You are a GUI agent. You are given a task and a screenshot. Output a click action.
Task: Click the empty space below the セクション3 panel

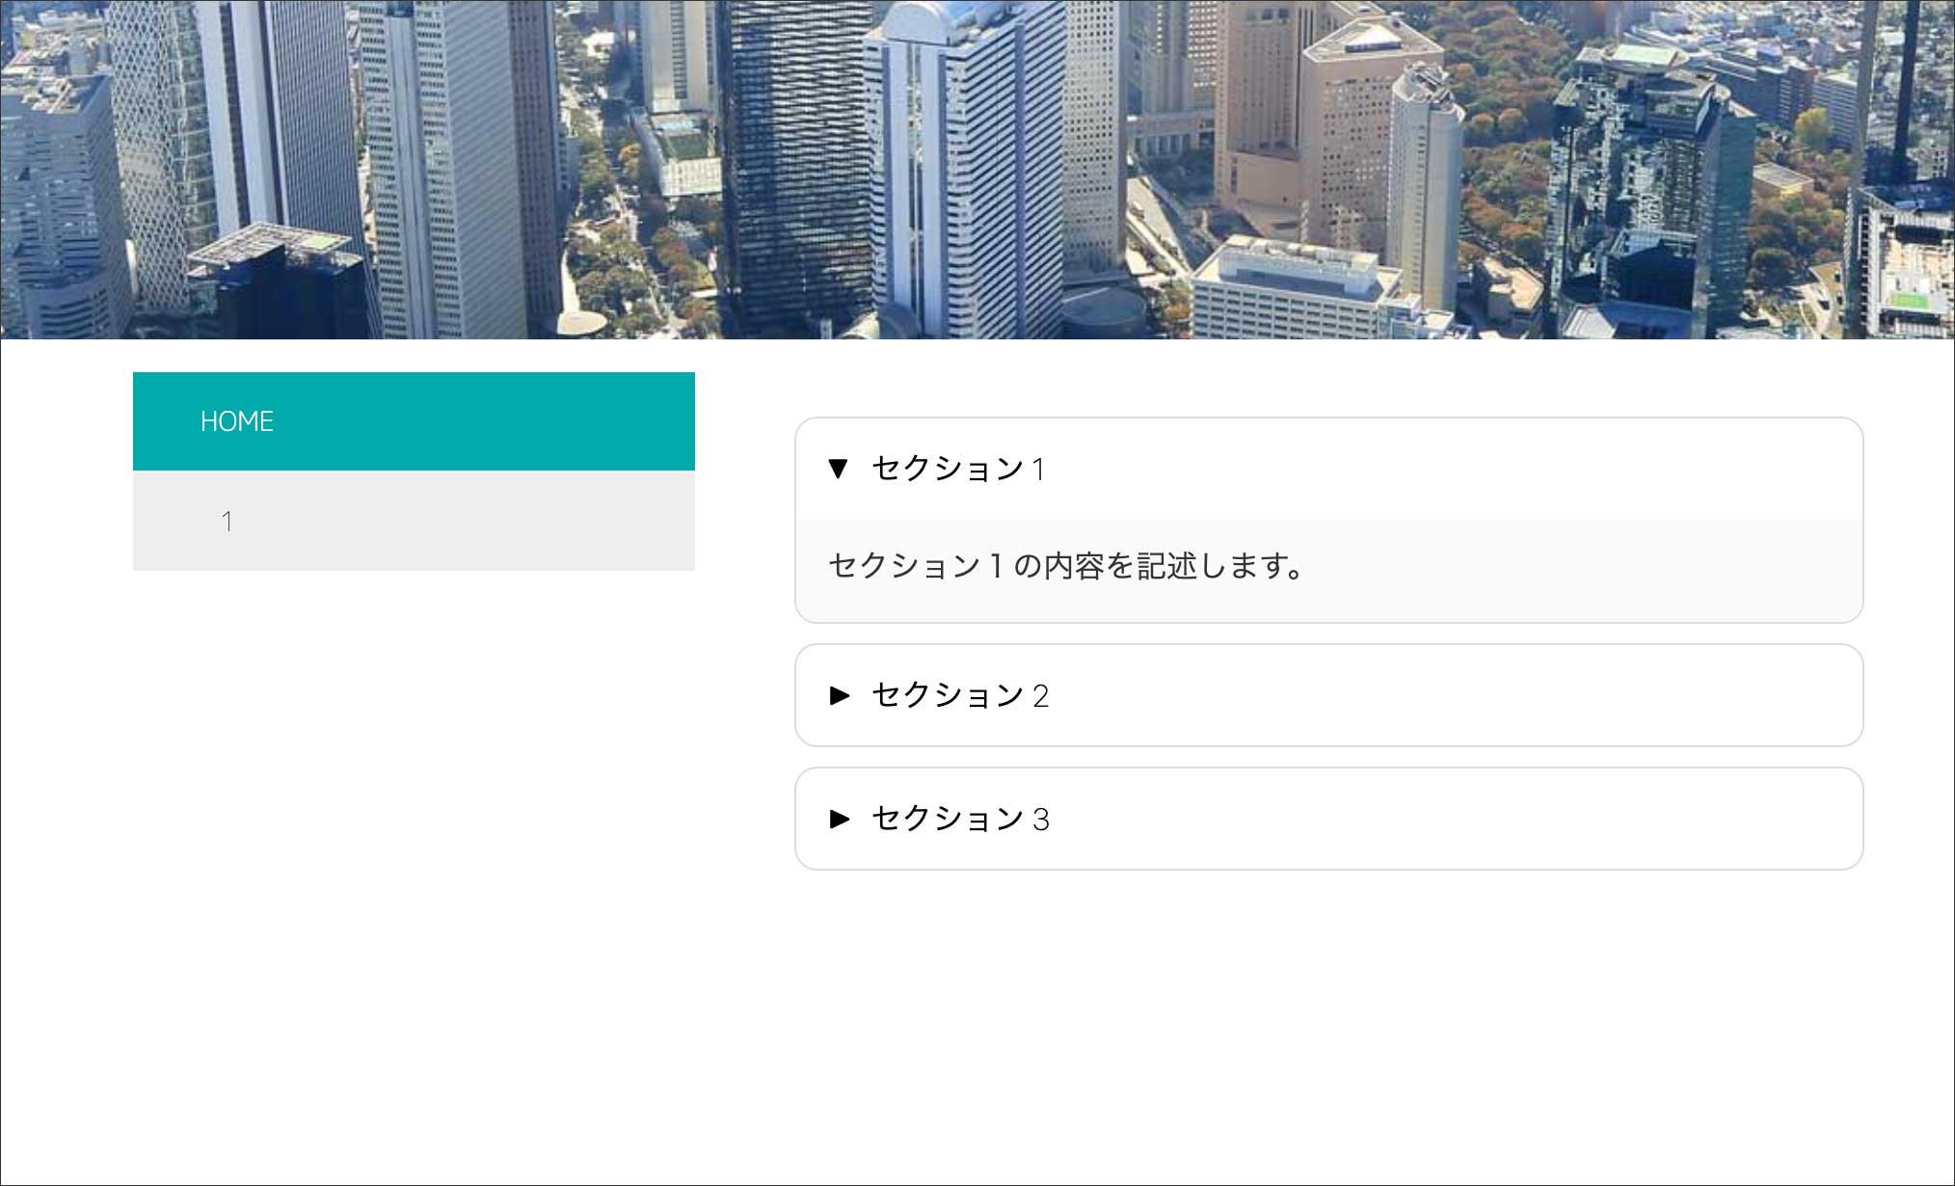(x=1328, y=1012)
